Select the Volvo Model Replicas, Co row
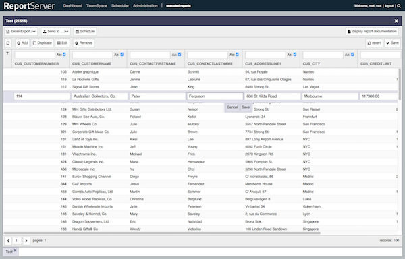The height and width of the screenshot is (259, 405). click(200, 199)
